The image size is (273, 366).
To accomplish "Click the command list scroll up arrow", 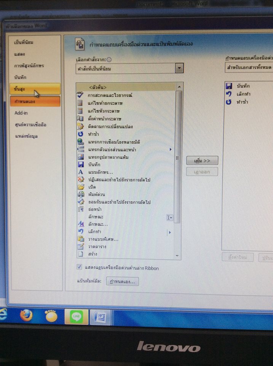I will click(x=179, y=87).
